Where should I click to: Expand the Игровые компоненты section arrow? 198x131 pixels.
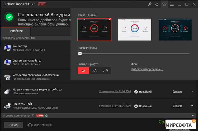click(193, 115)
